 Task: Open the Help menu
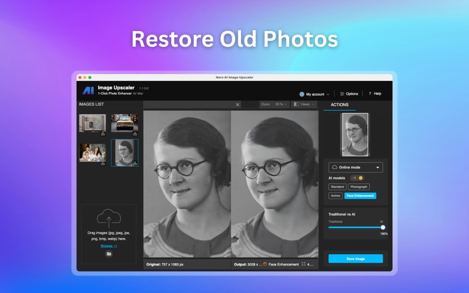coord(375,94)
